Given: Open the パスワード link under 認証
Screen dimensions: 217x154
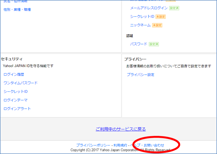Looking at the screenshot, I should click(x=139, y=44).
